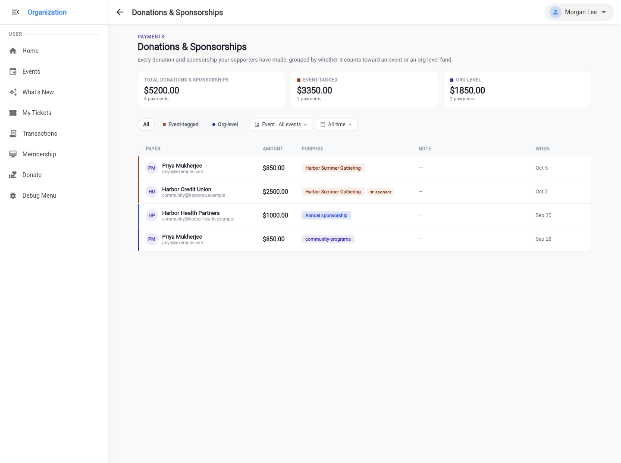Click the Donate hand-heart icon
This screenshot has height=463, width=621.
13,175
